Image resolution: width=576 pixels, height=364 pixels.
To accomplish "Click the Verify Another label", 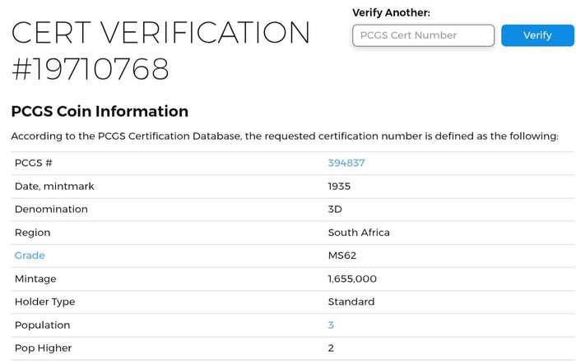I will pos(391,13).
